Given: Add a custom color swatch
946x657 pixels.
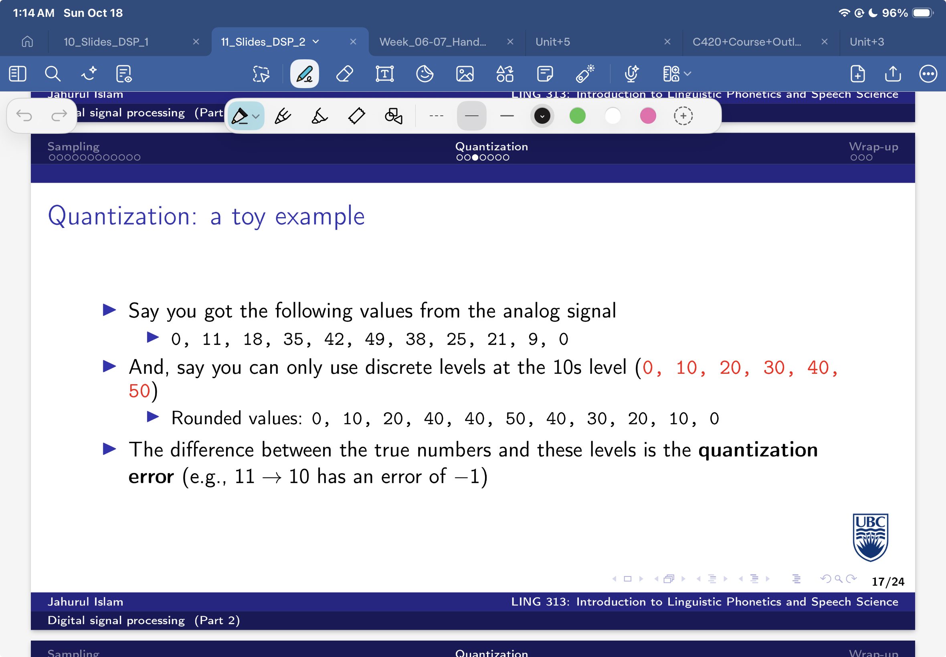Looking at the screenshot, I should click(x=683, y=116).
